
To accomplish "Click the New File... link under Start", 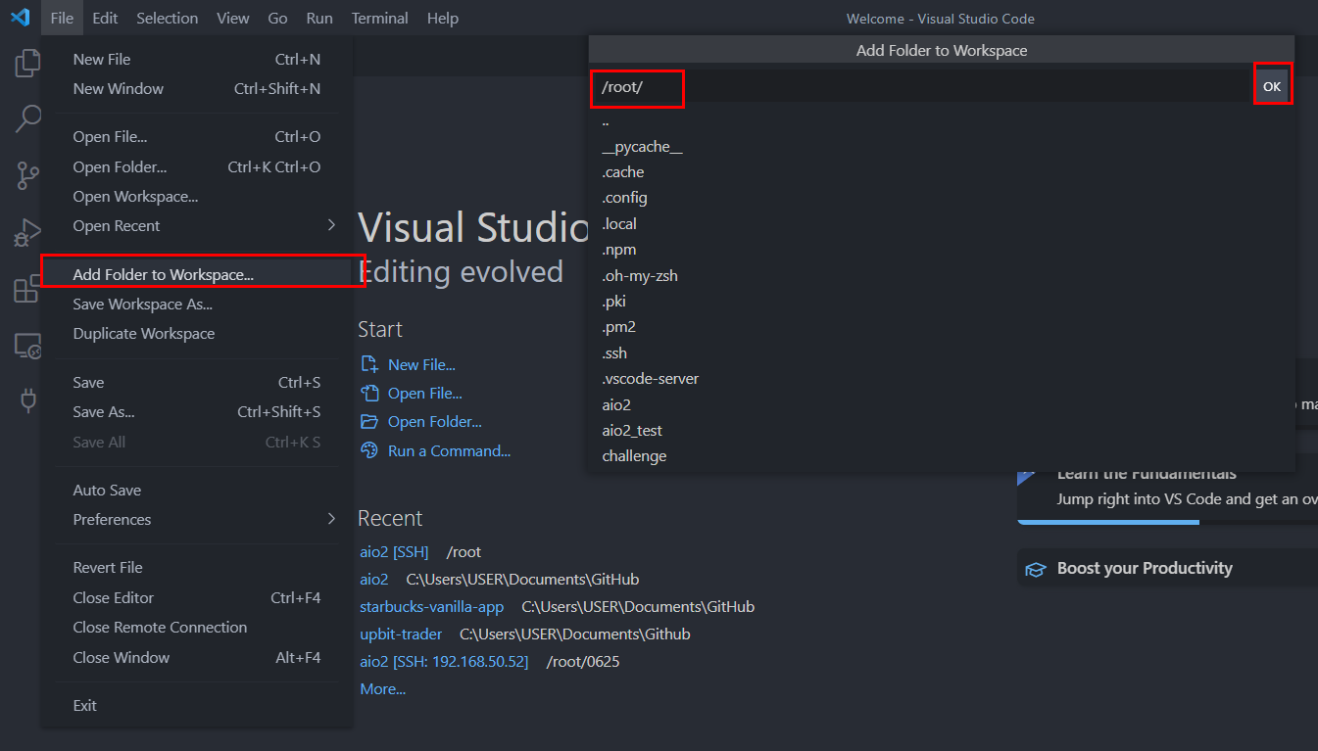I will (x=421, y=364).
